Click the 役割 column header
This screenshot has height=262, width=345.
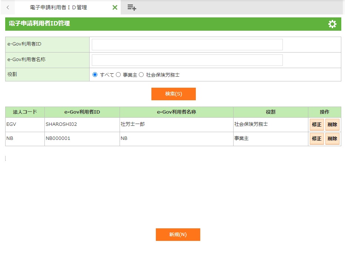coord(270,112)
